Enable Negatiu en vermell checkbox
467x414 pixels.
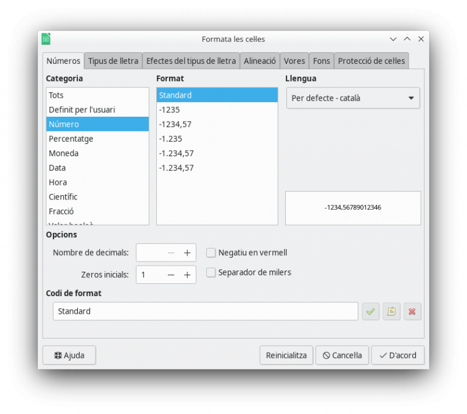click(211, 253)
